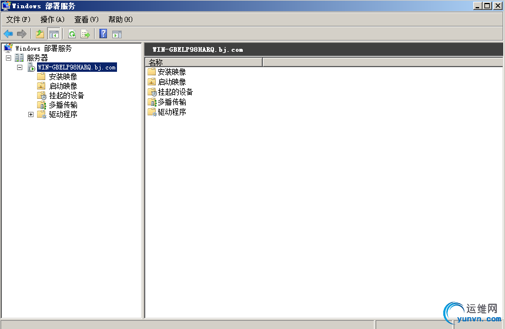Click the green Refresh toolbar icon
505x329 pixels.
72,34
